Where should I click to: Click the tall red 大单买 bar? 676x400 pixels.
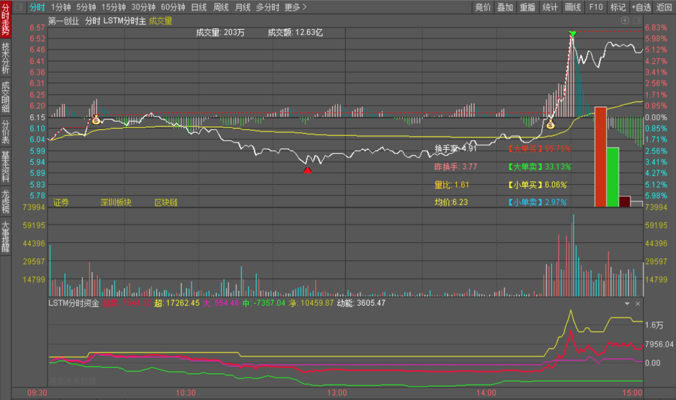pos(600,156)
